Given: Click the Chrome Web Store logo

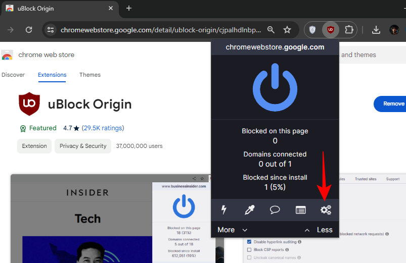Looking at the screenshot, I should click(7, 55).
